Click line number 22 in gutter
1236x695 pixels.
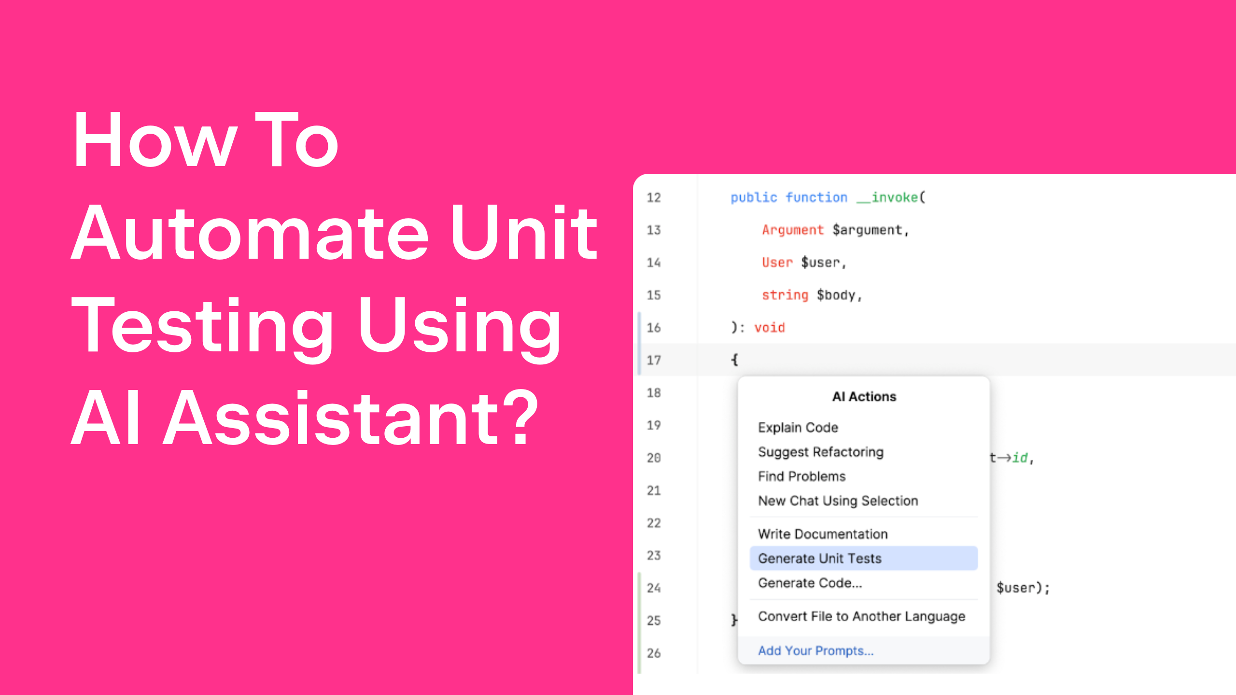click(x=654, y=523)
